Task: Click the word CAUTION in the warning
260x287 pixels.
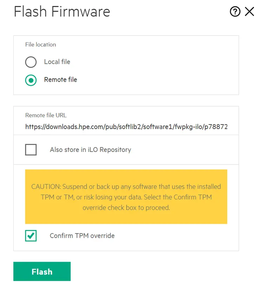Action: click(x=45, y=187)
